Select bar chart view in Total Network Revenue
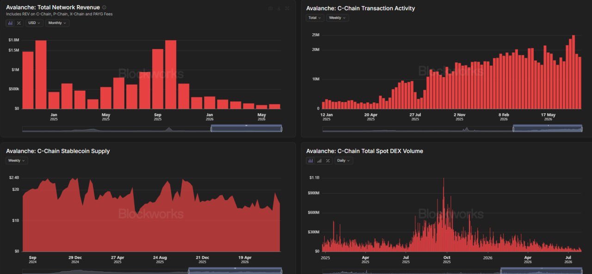 pyautogui.click(x=10, y=23)
